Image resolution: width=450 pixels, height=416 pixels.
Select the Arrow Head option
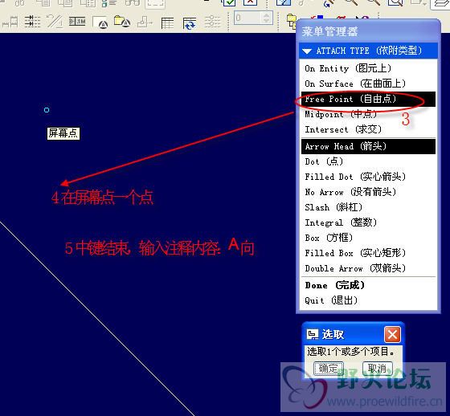(368, 147)
